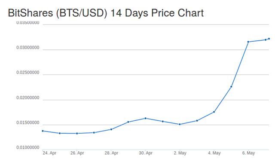Click the data point above 2. May
The width and height of the screenshot is (275, 162).
[x=180, y=124]
